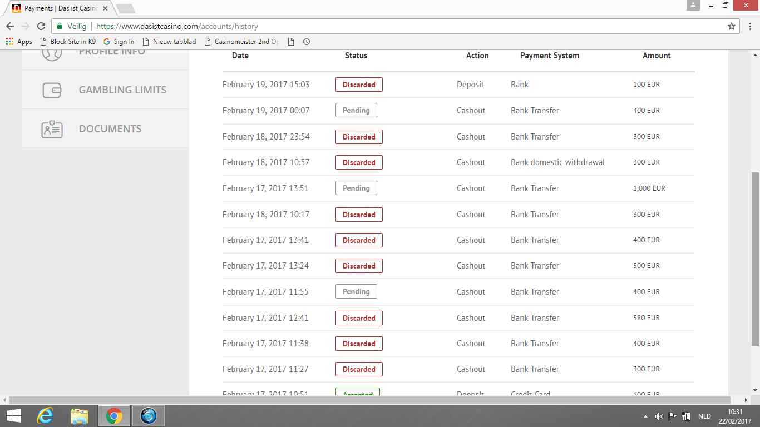Launch Internet Explorer from taskbar
This screenshot has width=760, height=427.
pos(45,416)
